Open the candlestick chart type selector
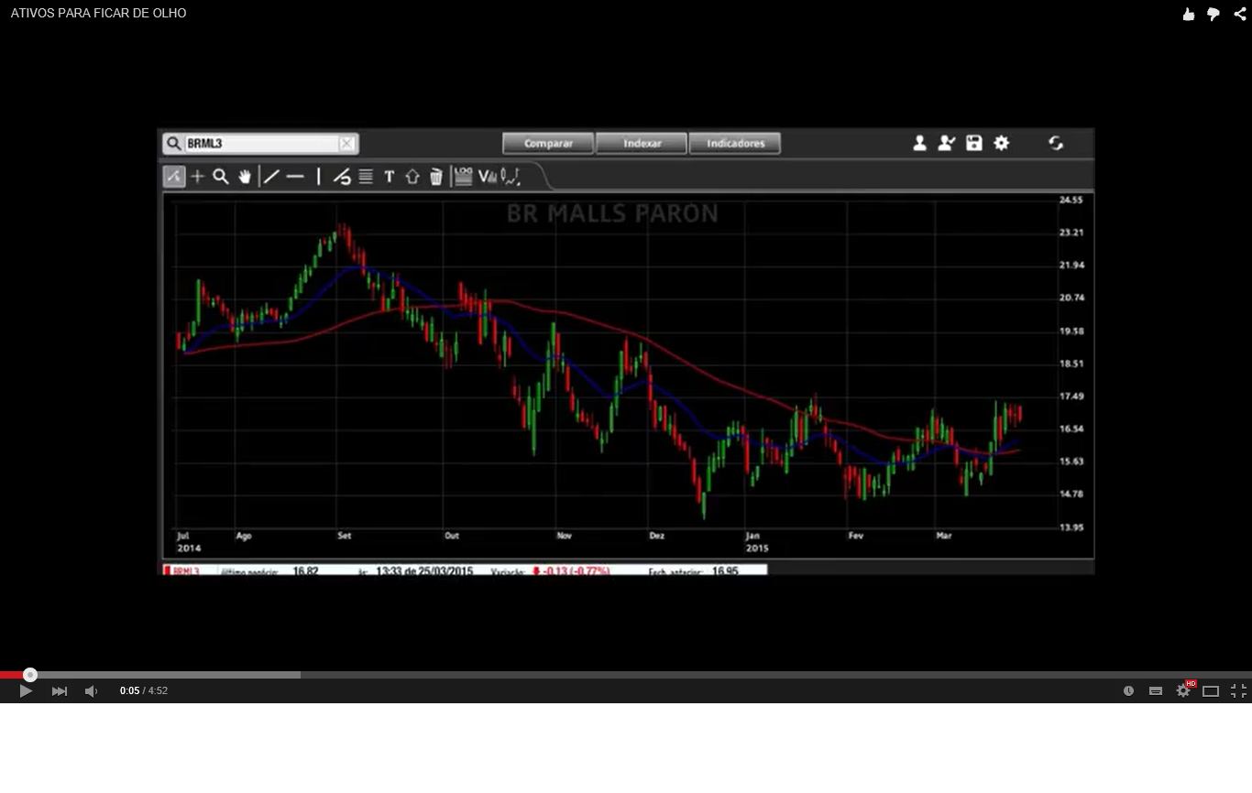The image size is (1252, 793). tap(511, 177)
